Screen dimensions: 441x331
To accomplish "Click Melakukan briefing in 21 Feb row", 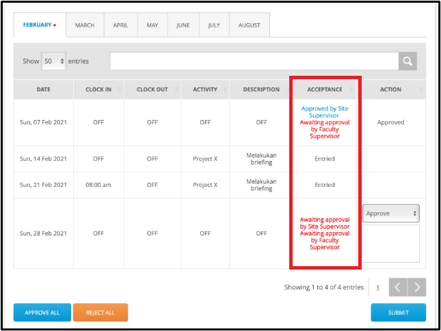I will click(261, 185).
